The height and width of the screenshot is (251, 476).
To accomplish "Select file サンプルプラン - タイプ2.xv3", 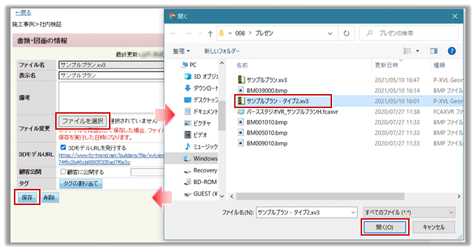I will click(273, 101).
